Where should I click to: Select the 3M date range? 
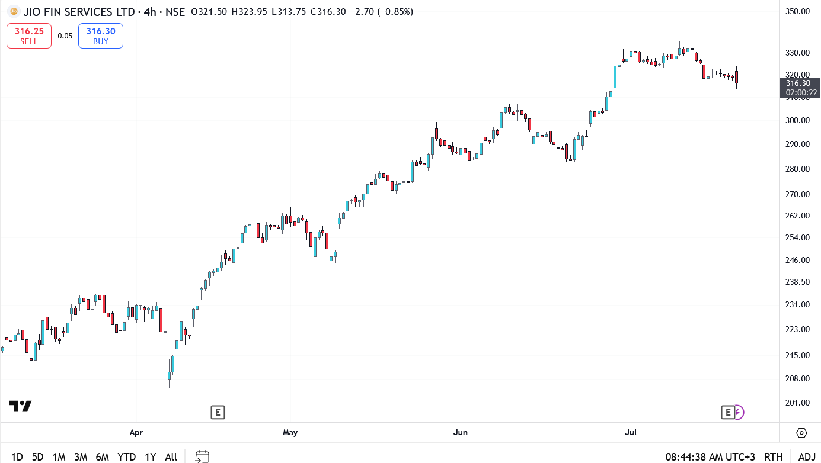point(81,456)
